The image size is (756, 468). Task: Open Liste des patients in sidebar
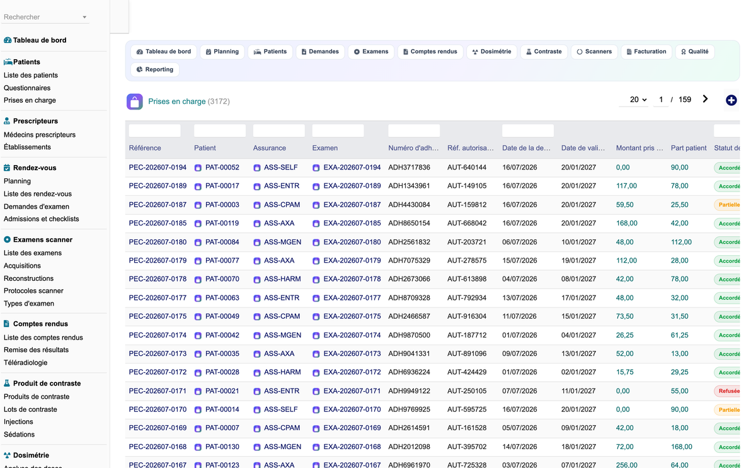[31, 76]
